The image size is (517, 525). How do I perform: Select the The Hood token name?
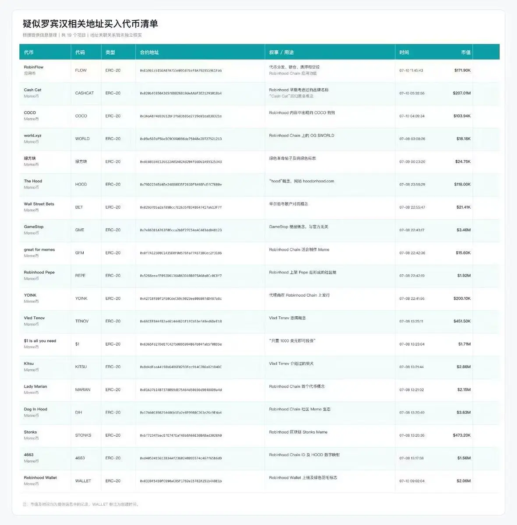[33, 181]
